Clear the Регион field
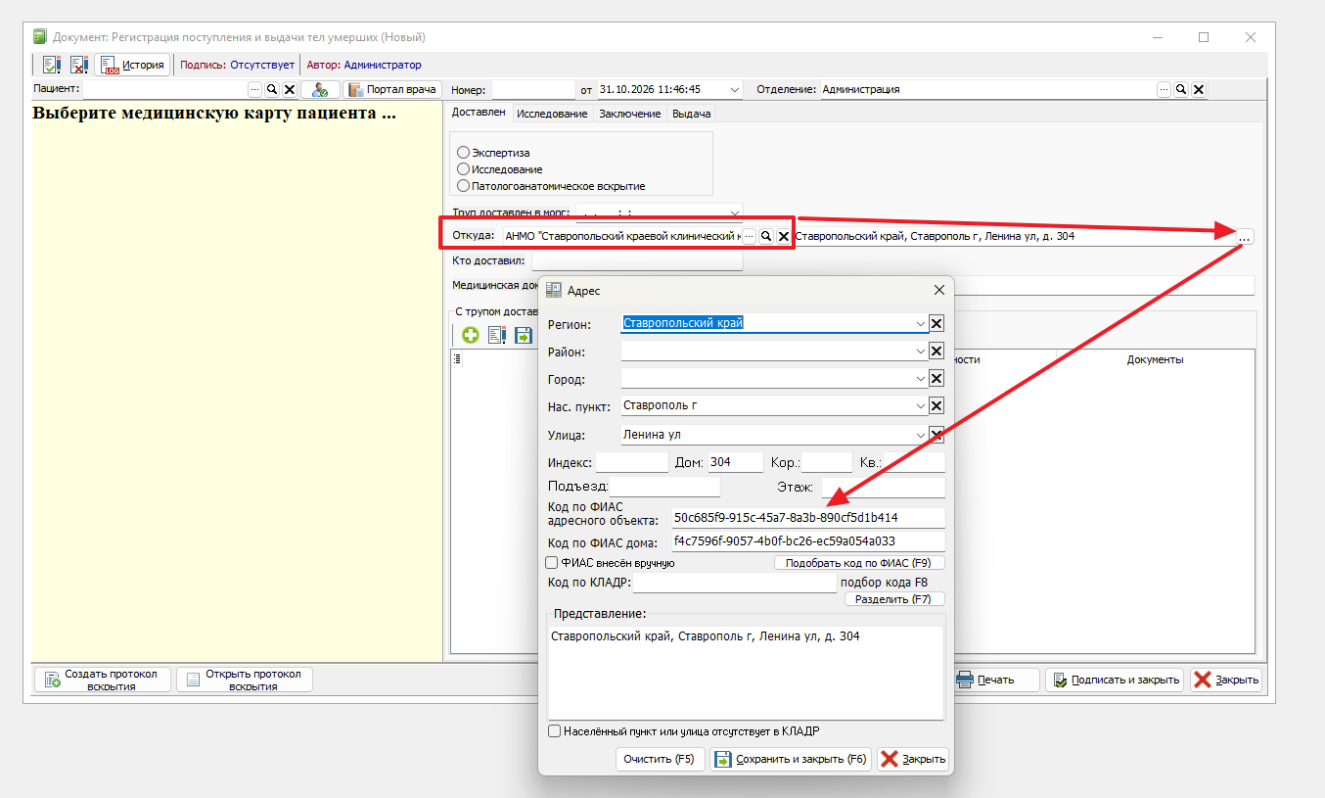 (937, 324)
